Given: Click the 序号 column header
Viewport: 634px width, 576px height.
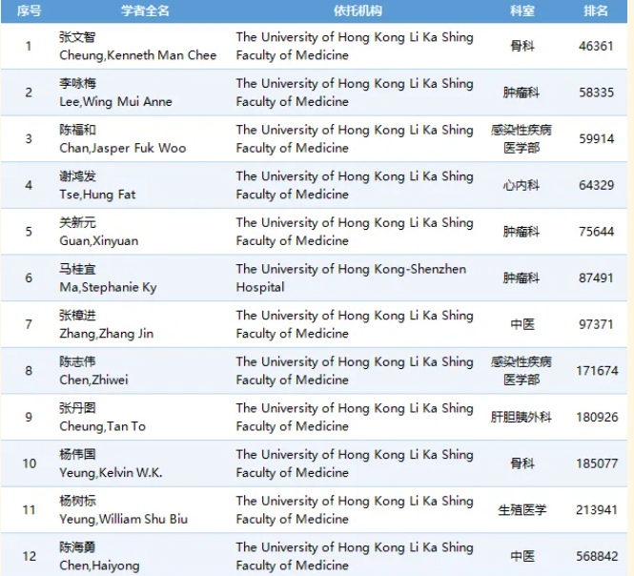Looking at the screenshot, I should click(28, 10).
